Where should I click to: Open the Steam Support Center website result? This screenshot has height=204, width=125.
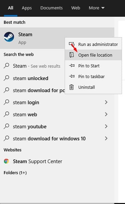coord(38,161)
